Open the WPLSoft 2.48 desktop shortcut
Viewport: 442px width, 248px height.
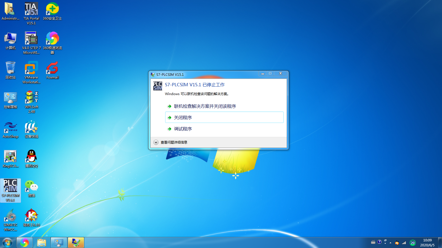tap(31, 98)
